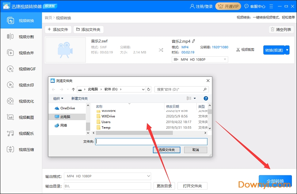
Task: Select the WXDrive folder
Action: click(108, 116)
